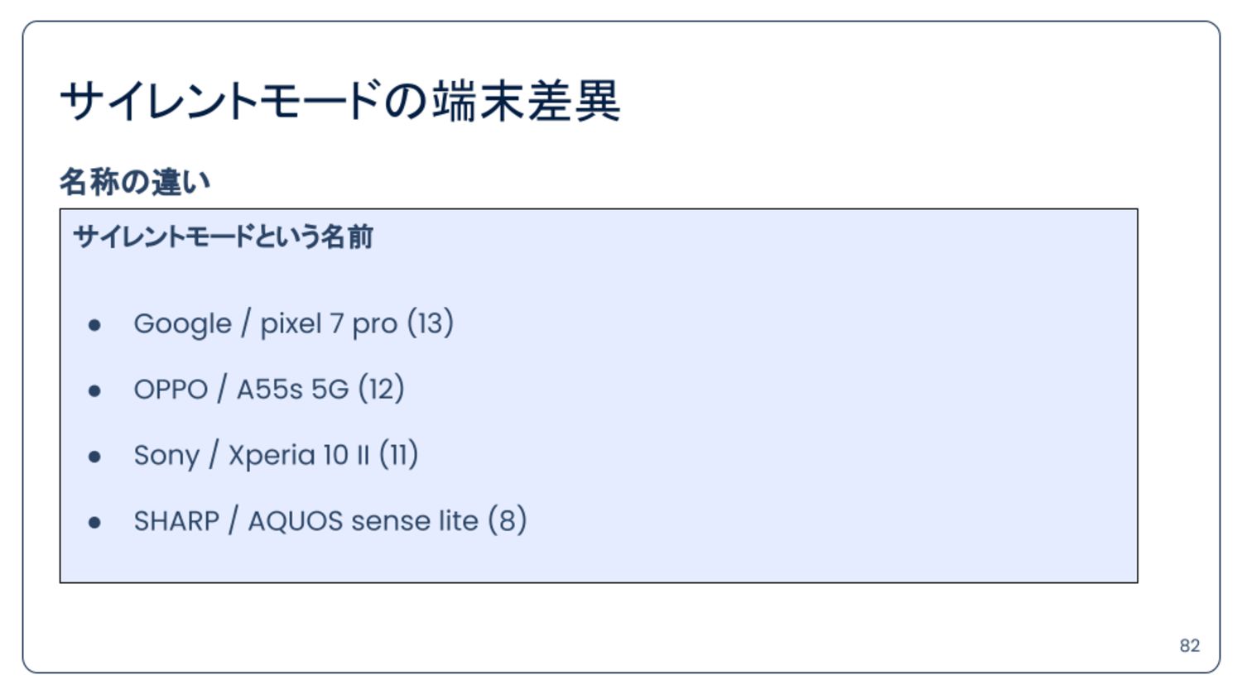Viewport: 1242px width, 694px height.
Task: Click the bullet before OPPO
Action: [x=94, y=390]
